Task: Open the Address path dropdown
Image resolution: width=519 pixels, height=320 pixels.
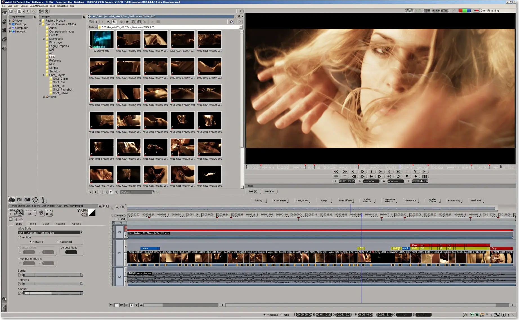Action: pos(241,27)
